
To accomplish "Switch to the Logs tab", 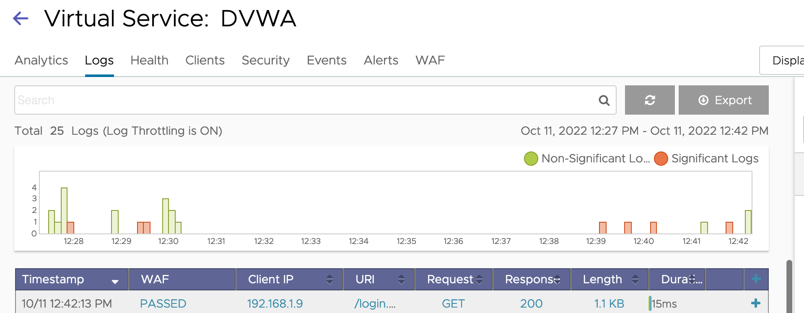I will [x=99, y=60].
